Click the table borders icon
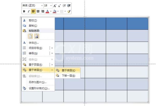156x106 pixels. tap(62, 11)
